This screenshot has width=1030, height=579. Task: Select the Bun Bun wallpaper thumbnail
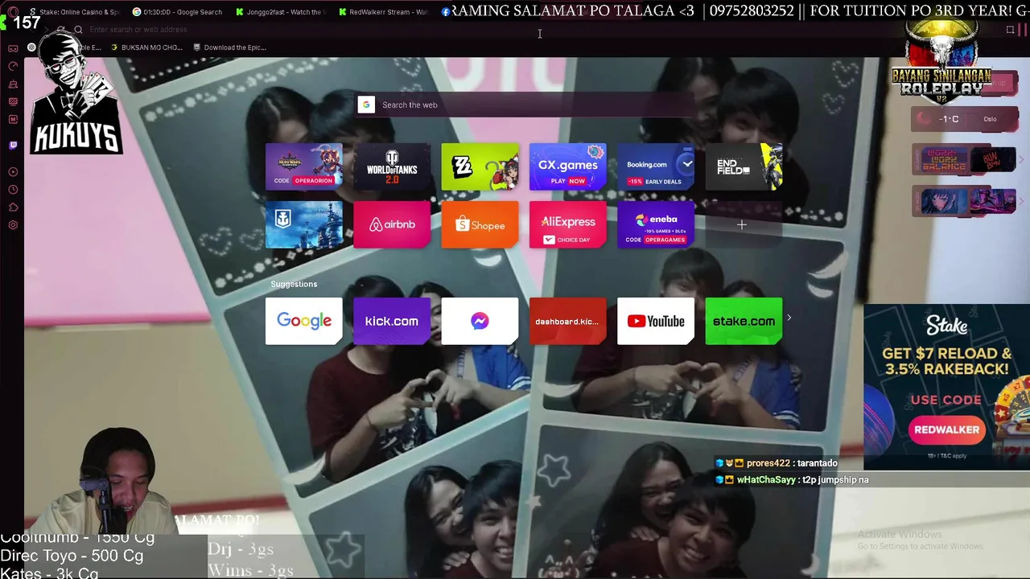[993, 160]
